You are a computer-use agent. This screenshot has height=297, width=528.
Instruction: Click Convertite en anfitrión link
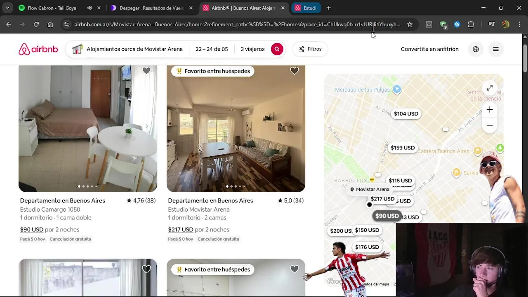point(429,49)
